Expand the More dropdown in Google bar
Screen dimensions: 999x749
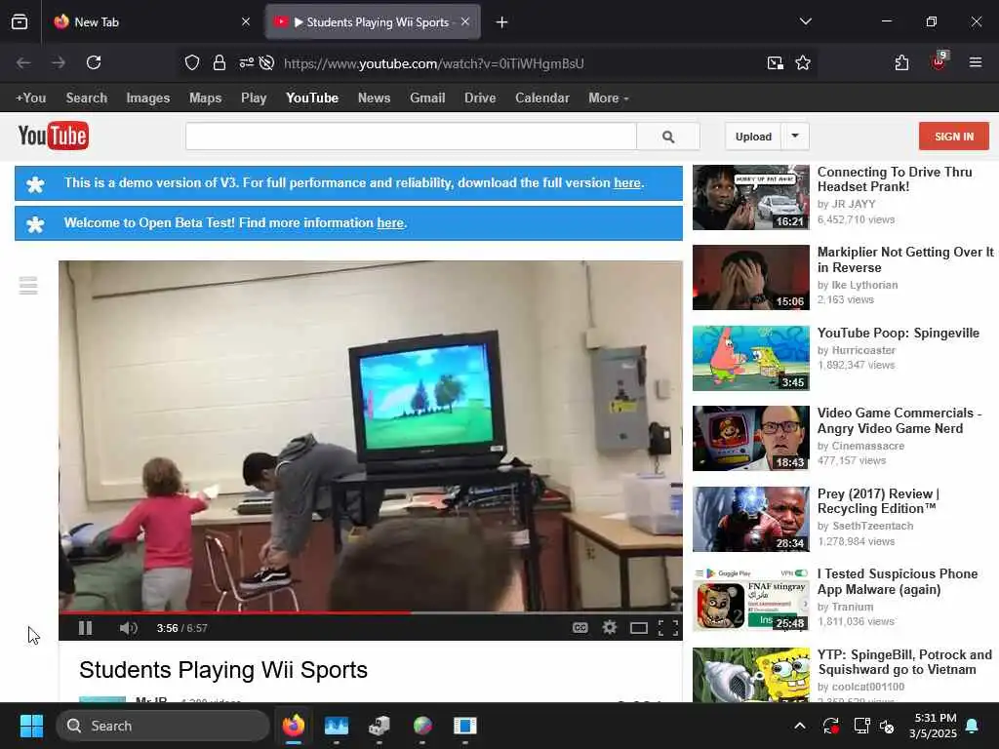609,99
